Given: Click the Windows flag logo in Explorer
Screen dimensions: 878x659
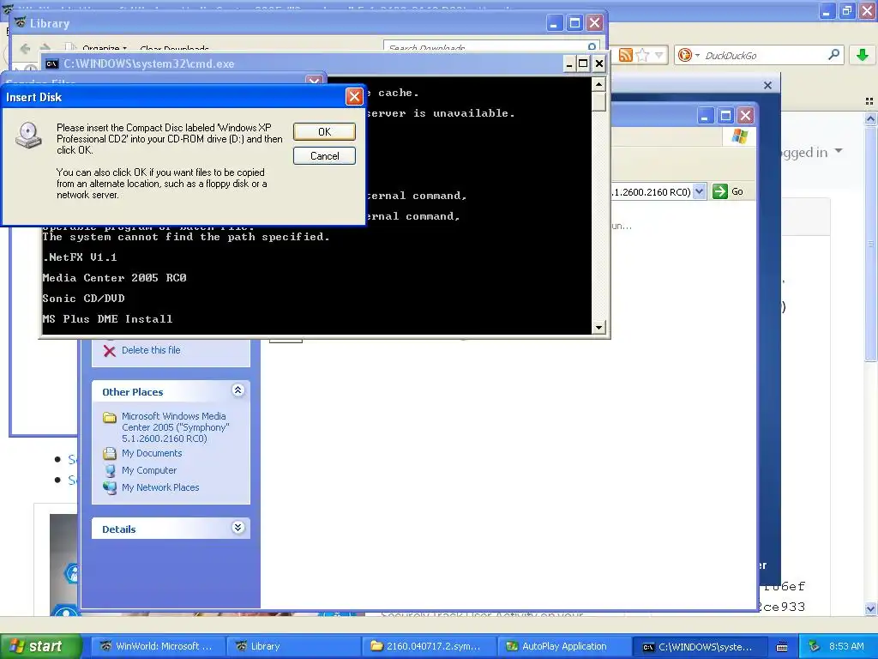Looking at the screenshot, I should pos(740,136).
